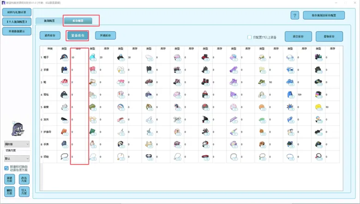Select the T10 hat icon in the 帽子 row

[x=318, y=57]
